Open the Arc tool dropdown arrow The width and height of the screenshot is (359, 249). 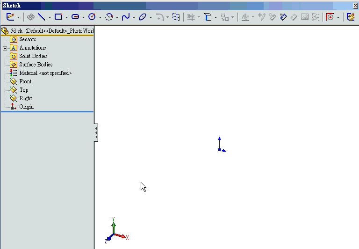point(117,17)
